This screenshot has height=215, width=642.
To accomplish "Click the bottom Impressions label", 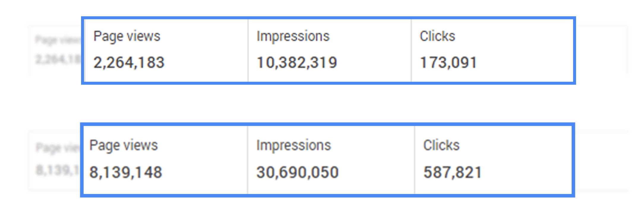I will [294, 145].
